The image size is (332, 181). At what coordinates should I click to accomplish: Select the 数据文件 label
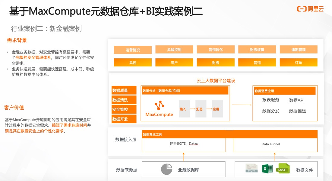(305, 170)
